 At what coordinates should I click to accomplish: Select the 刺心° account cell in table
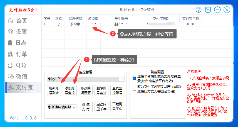(x=121, y=24)
